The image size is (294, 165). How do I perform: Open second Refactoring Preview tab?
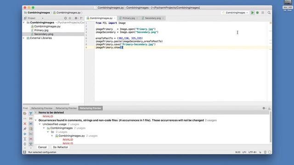pos(66,108)
